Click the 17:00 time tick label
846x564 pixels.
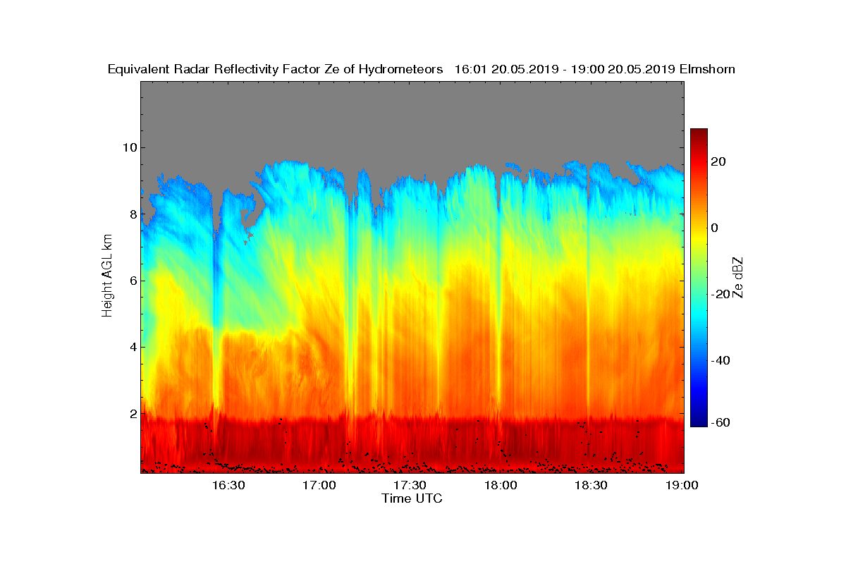[319, 485]
